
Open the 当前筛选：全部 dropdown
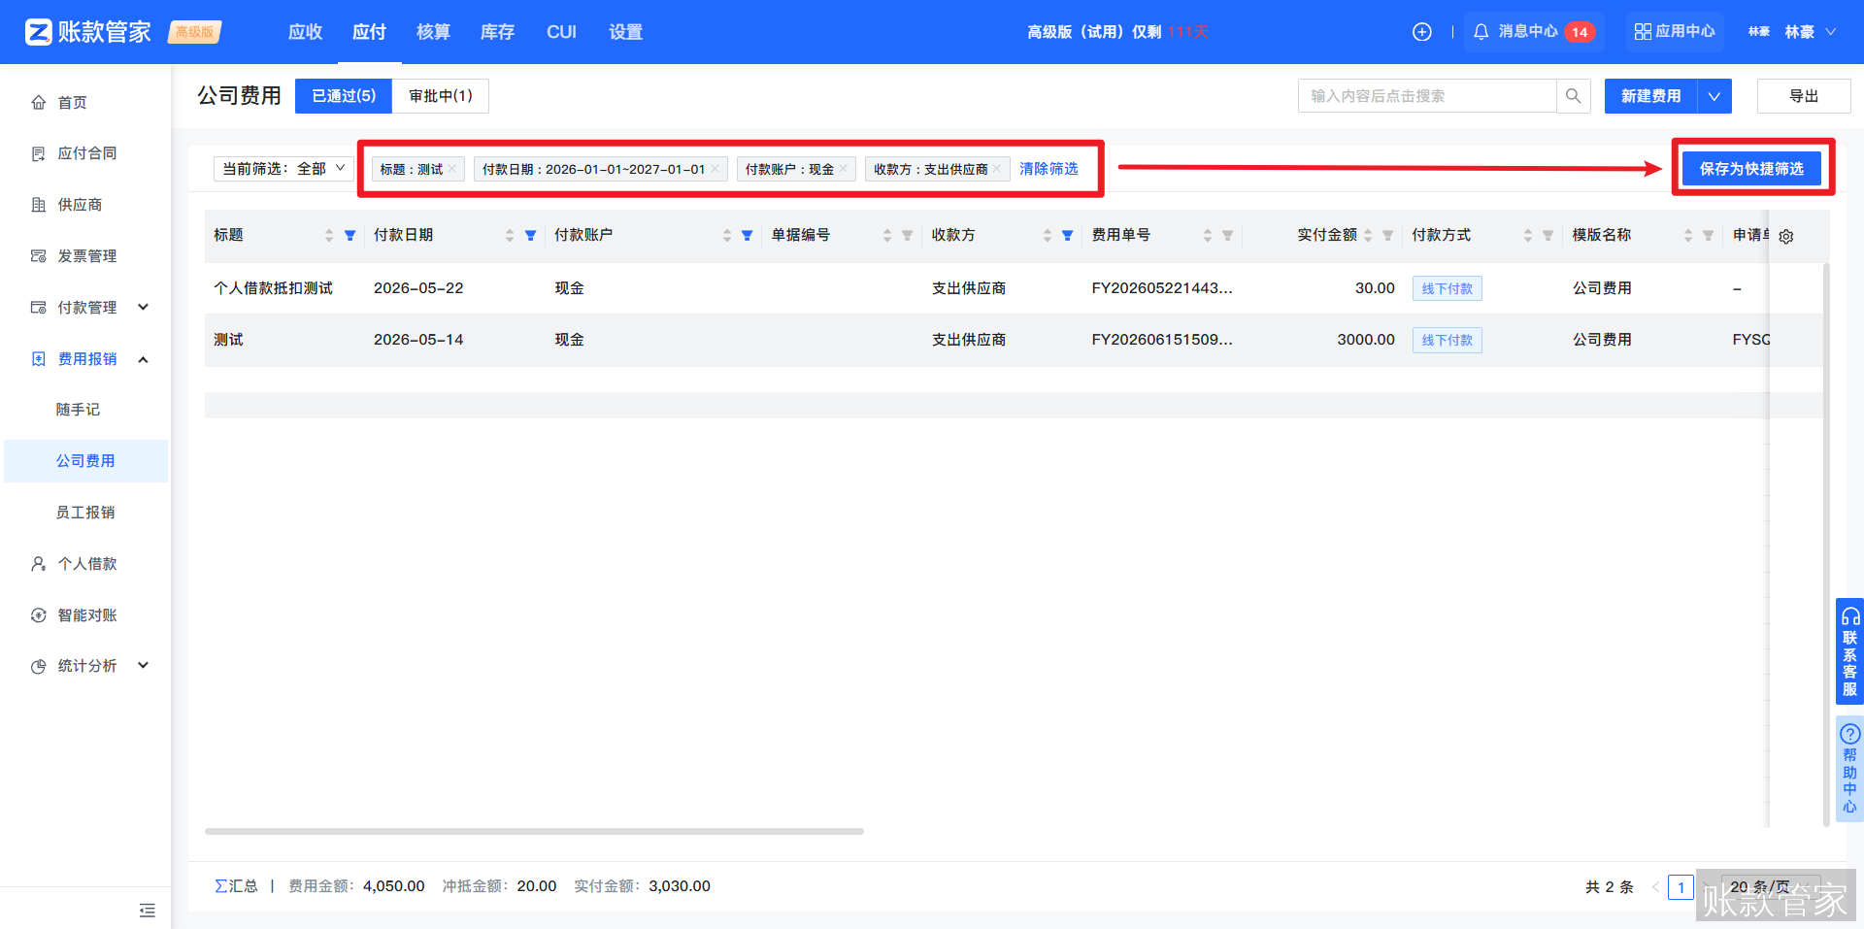tap(283, 169)
